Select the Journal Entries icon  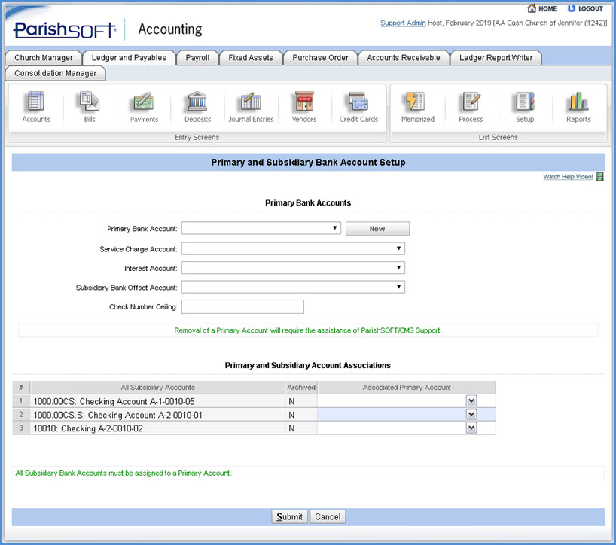[252, 105]
